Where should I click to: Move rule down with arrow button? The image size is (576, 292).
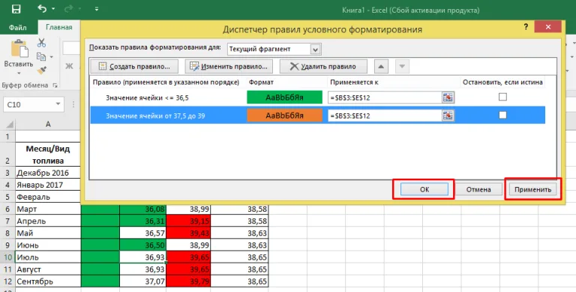[x=402, y=67]
